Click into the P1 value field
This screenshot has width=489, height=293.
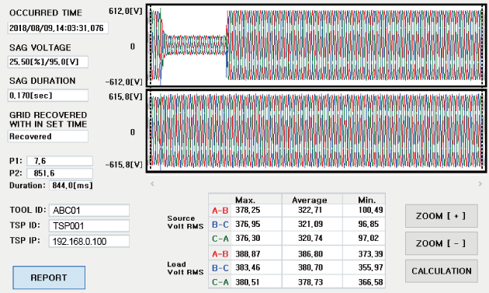click(x=60, y=161)
